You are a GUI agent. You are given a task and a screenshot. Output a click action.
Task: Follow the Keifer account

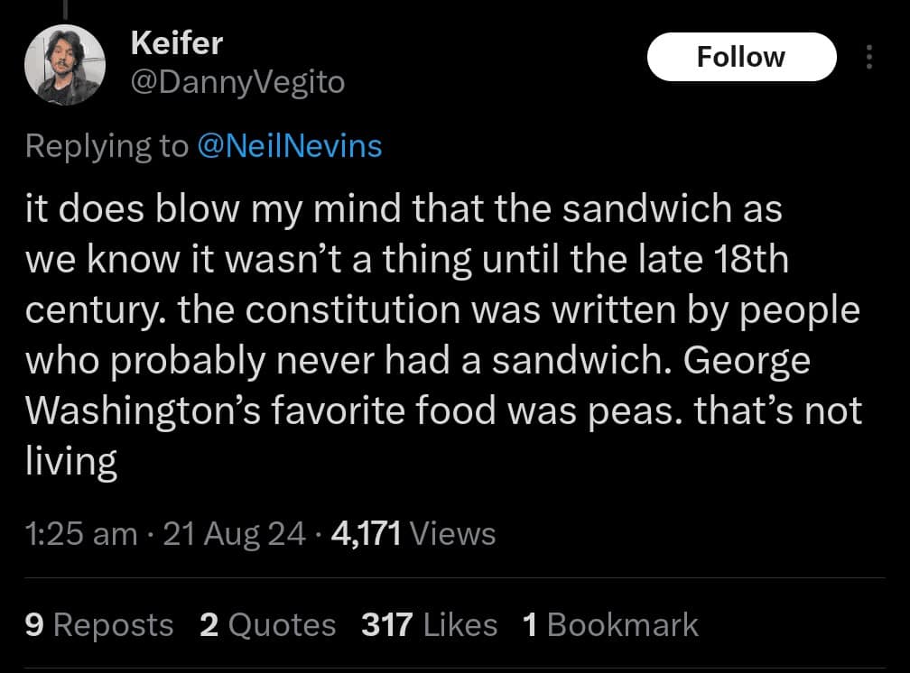tap(741, 57)
